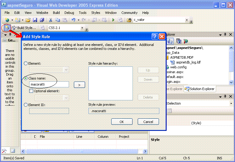Click the Style rule preview field

(124, 111)
